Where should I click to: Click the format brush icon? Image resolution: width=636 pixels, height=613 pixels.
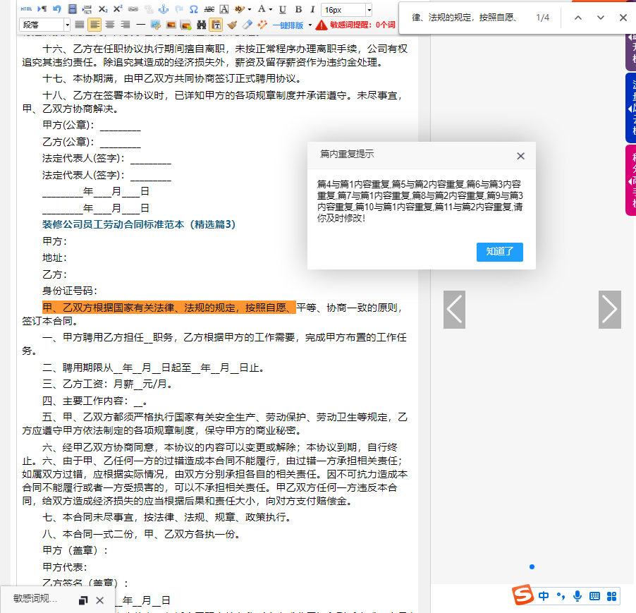pos(232,25)
